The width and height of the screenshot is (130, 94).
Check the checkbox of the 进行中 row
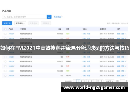click(x=5, y=76)
